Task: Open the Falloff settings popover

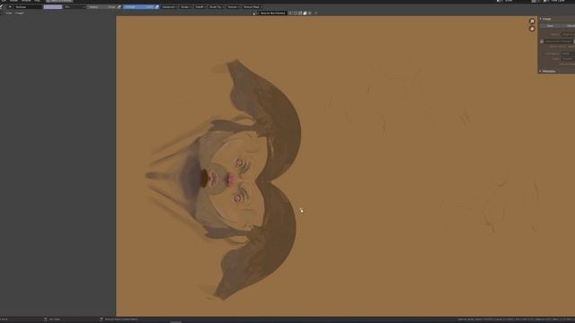Action: [199, 7]
